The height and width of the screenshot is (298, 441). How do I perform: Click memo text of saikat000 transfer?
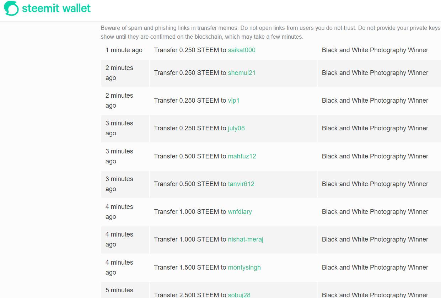coord(375,50)
